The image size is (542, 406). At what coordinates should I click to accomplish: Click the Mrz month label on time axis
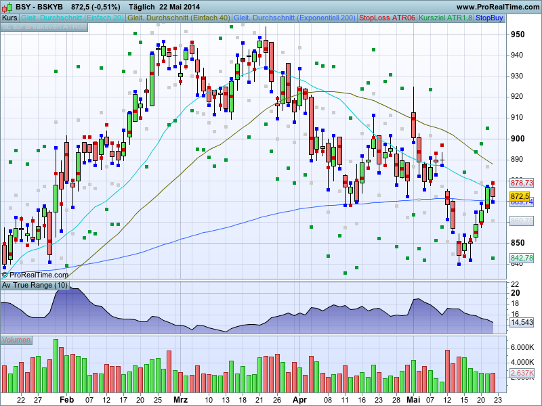pyautogui.click(x=180, y=400)
